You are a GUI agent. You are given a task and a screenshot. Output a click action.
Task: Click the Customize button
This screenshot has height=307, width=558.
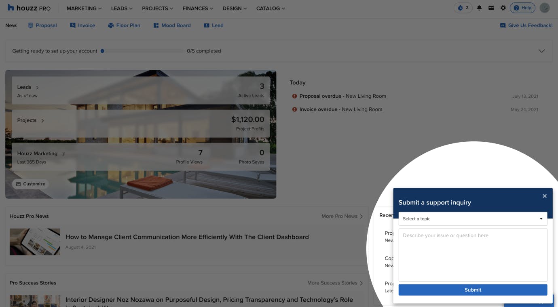pyautogui.click(x=30, y=184)
